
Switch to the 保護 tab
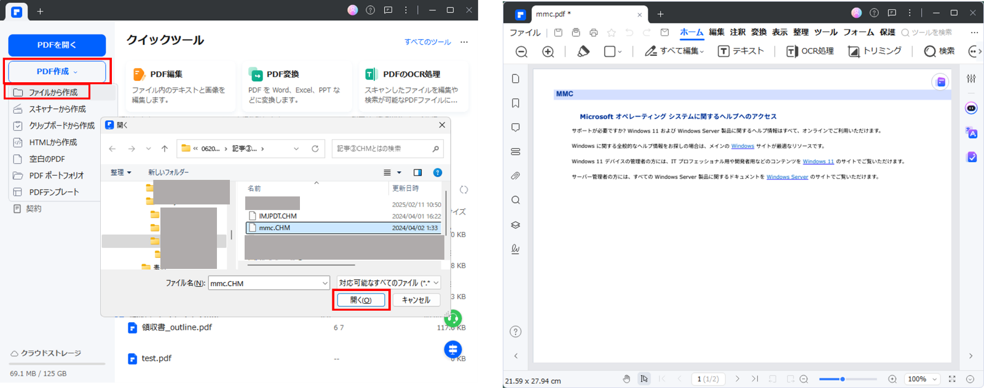(888, 33)
